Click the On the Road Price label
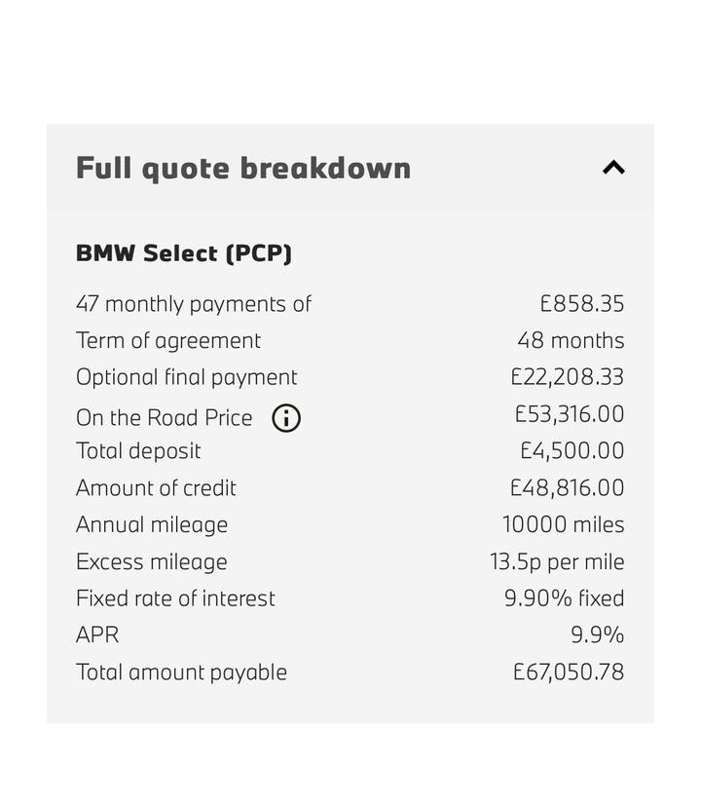Image resolution: width=701 pixels, height=808 pixels. pos(164,418)
